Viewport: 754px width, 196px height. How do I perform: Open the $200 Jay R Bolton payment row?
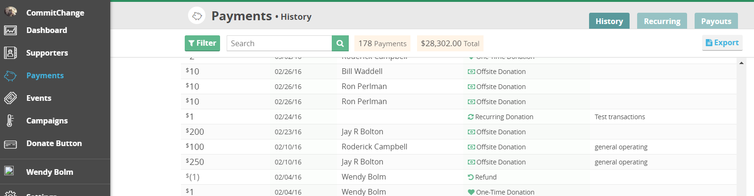coord(362,132)
